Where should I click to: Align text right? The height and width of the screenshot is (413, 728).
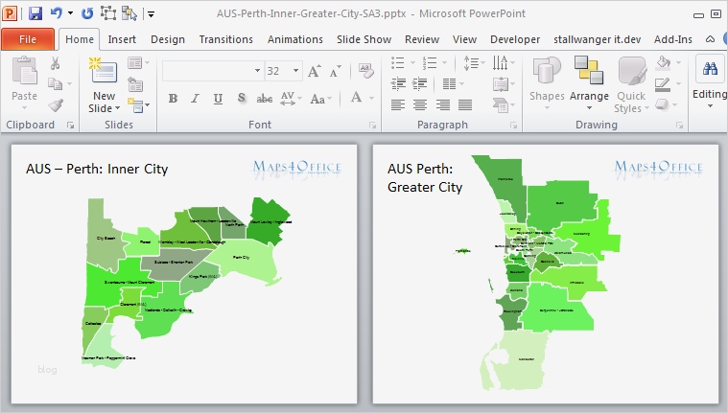(x=442, y=105)
